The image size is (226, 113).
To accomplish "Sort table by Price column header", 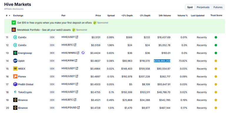I will tap(98, 16).
